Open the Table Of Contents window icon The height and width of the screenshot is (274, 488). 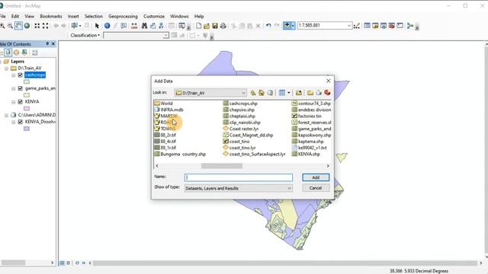click(368, 26)
